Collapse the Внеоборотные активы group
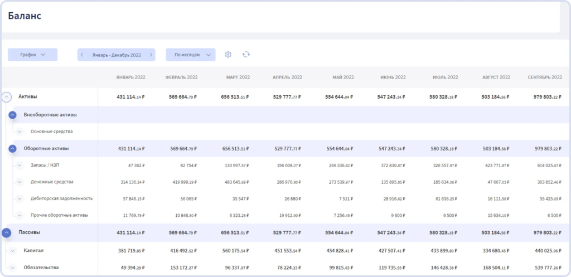The height and width of the screenshot is (277, 571). coord(12,115)
